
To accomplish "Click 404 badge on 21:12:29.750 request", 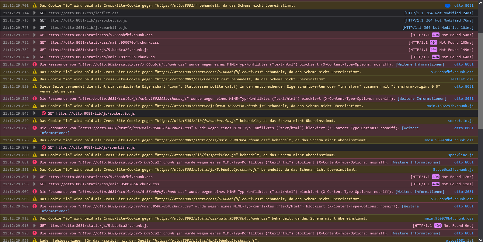I will (436, 35).
